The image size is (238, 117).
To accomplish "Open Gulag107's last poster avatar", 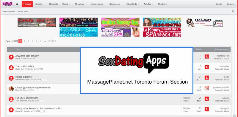I will 207,109.
